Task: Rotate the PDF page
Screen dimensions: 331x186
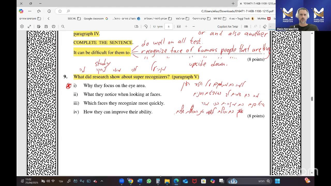Action: (x=146, y=26)
